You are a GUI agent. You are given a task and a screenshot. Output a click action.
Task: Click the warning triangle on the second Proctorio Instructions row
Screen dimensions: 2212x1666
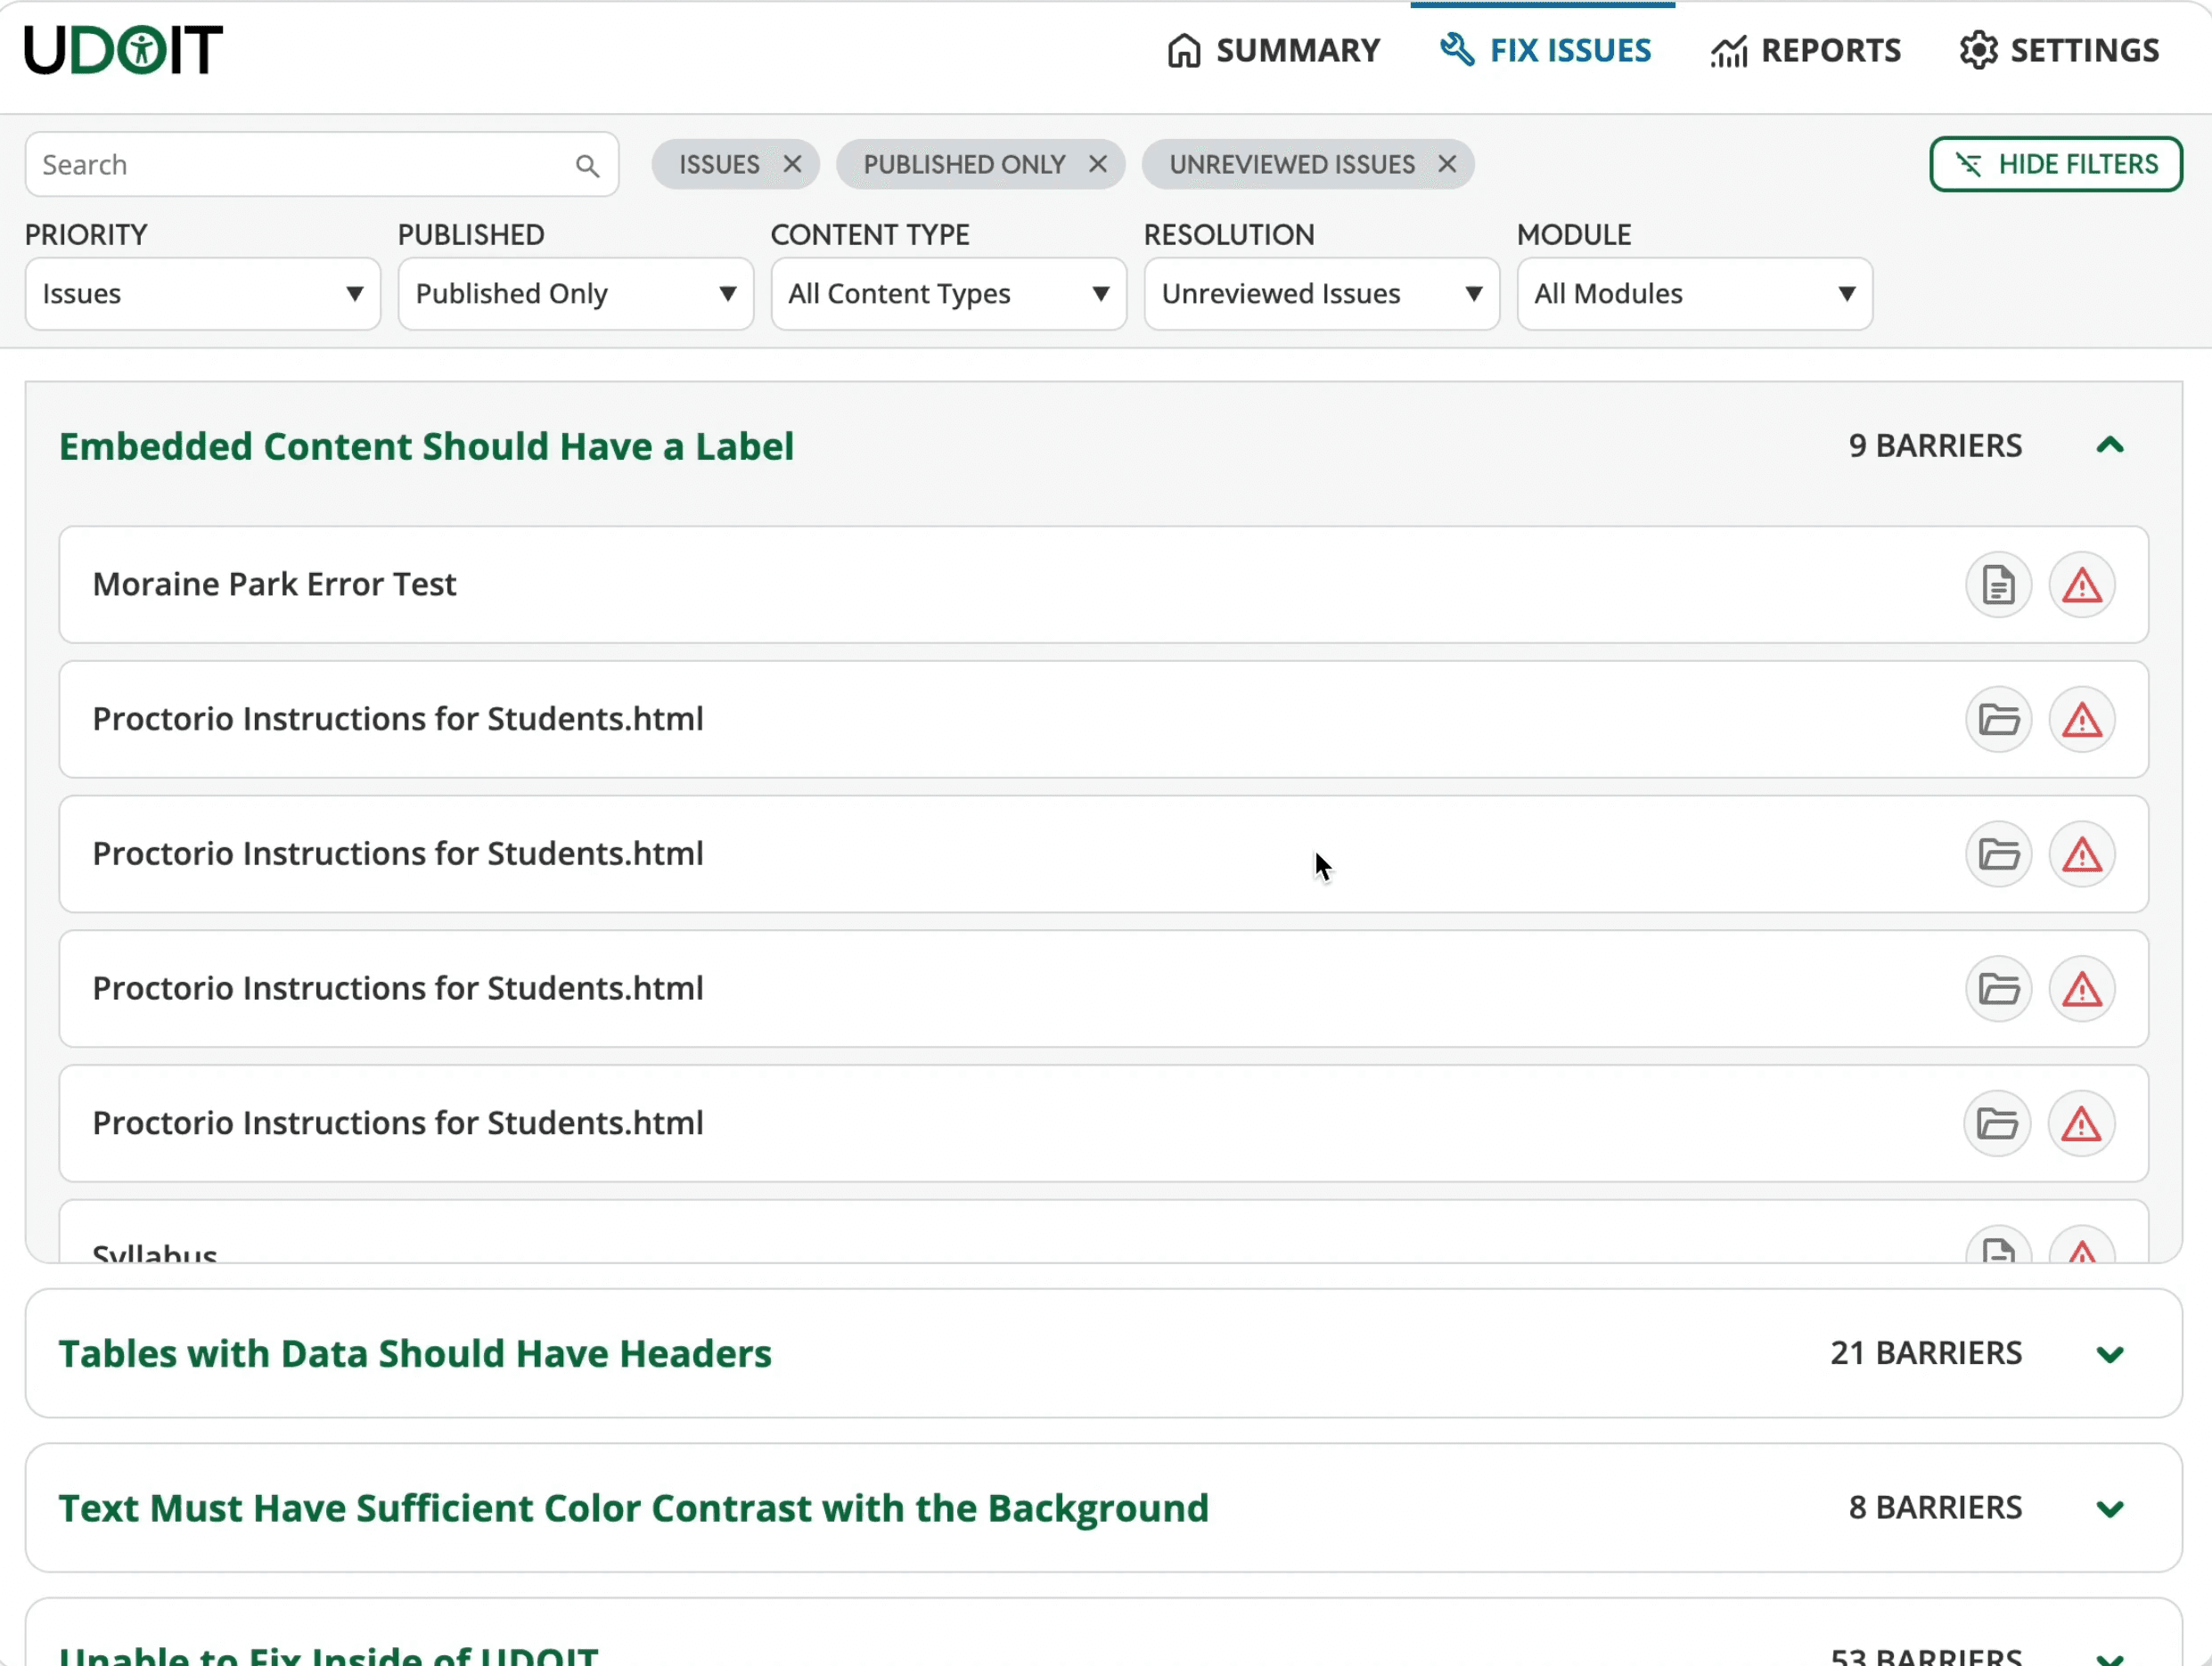coord(2081,854)
